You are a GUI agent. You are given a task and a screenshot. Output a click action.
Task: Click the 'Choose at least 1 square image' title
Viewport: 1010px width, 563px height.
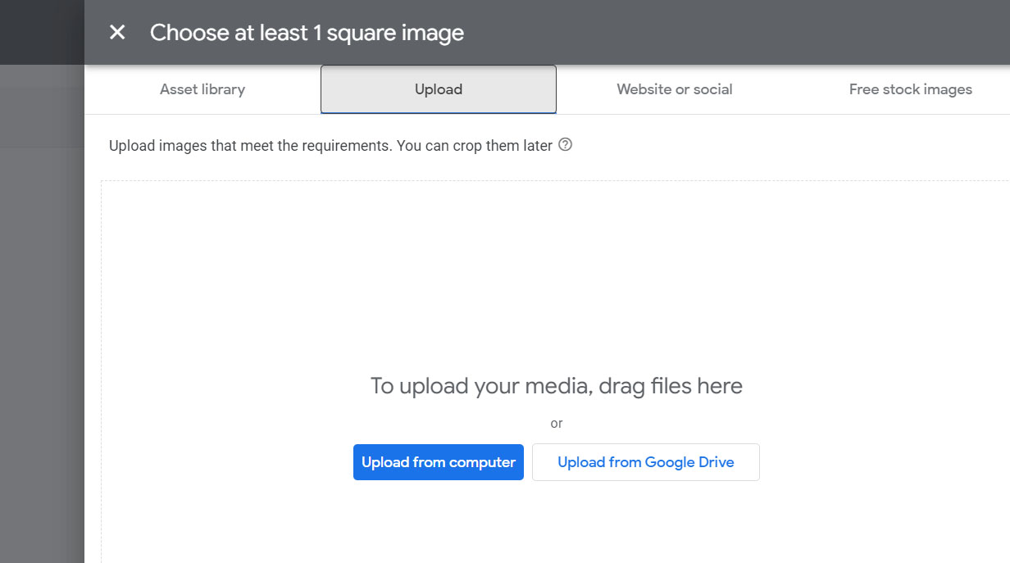click(307, 33)
